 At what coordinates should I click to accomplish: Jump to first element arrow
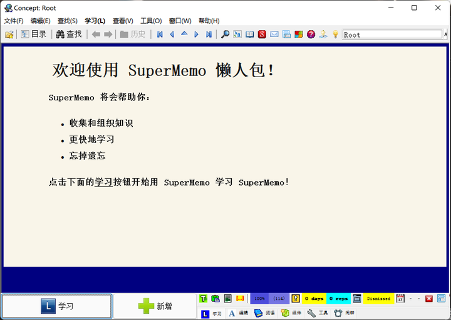coord(160,35)
